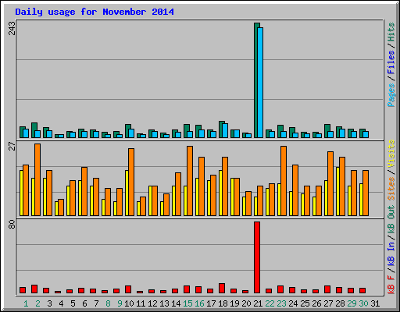The image size is (400, 312).
Task: Click day 10 on the x-axis
Action: pos(129,303)
